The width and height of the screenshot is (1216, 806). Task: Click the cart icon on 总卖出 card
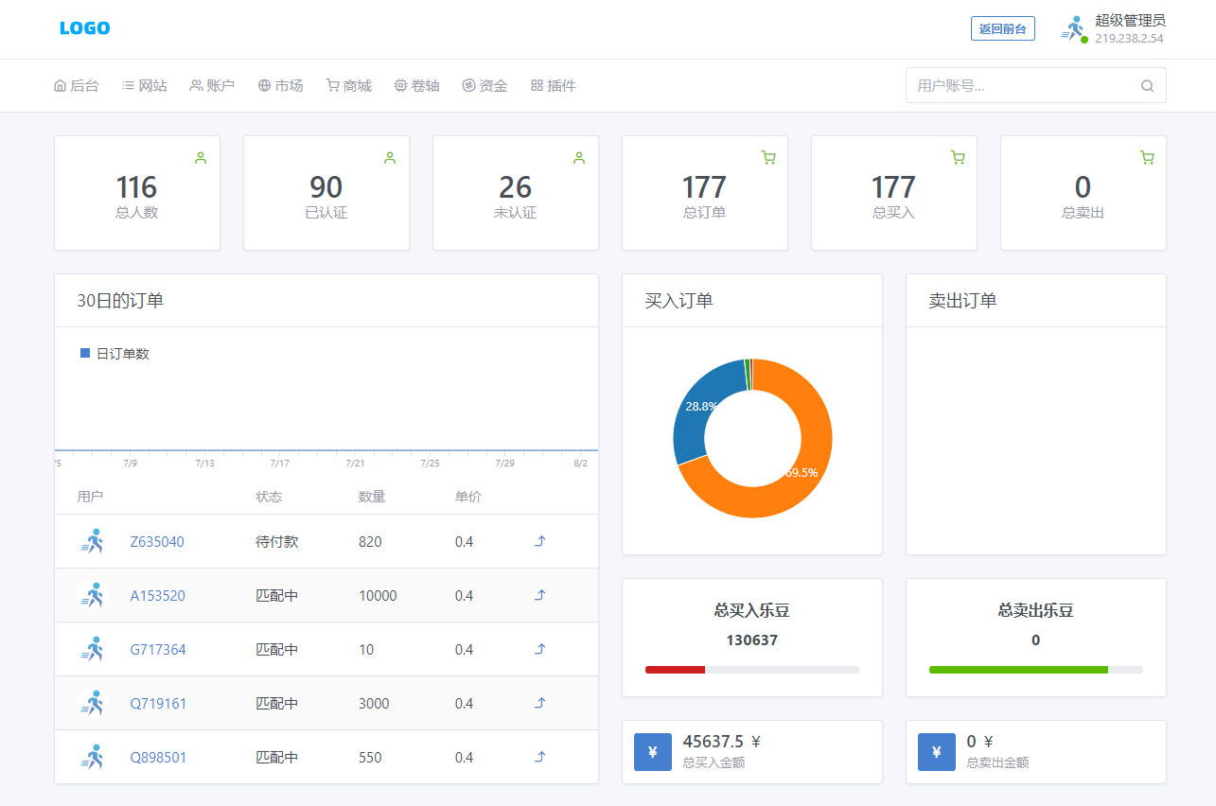coord(1147,158)
